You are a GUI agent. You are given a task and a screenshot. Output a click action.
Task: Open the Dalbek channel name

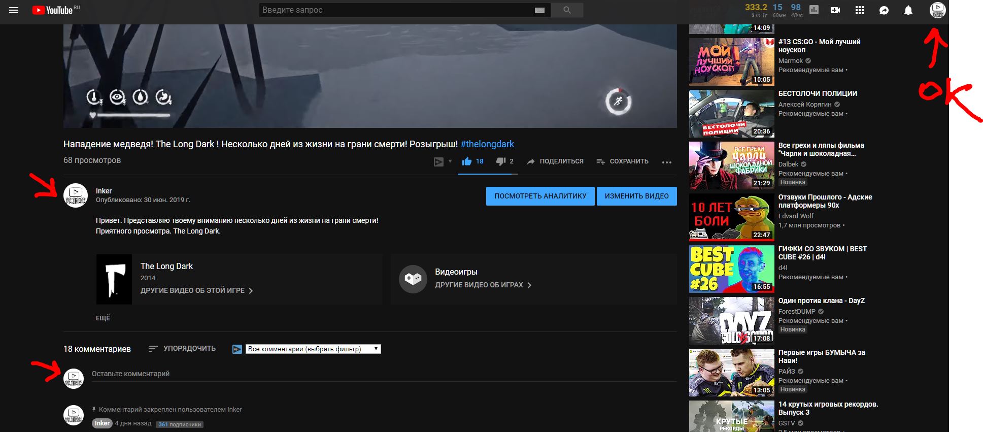coord(789,164)
